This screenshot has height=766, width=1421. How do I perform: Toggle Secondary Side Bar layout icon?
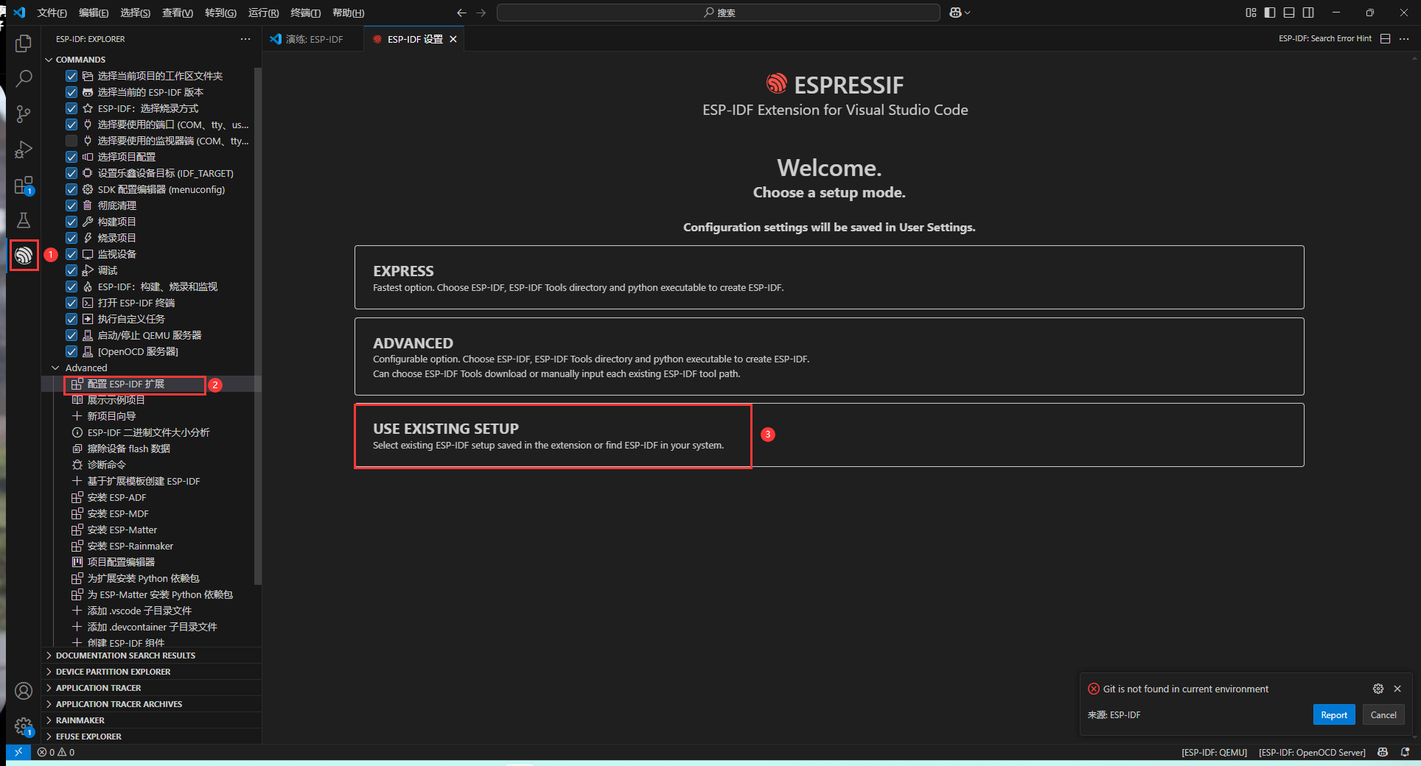(x=1308, y=13)
